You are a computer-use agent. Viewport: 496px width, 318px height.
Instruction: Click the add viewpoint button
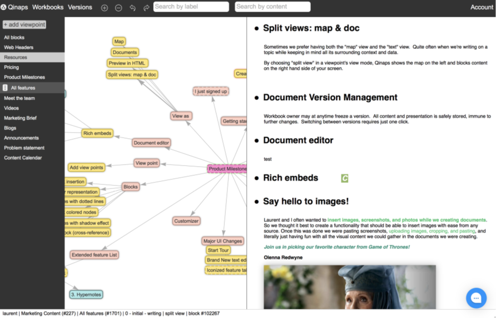tap(24, 24)
